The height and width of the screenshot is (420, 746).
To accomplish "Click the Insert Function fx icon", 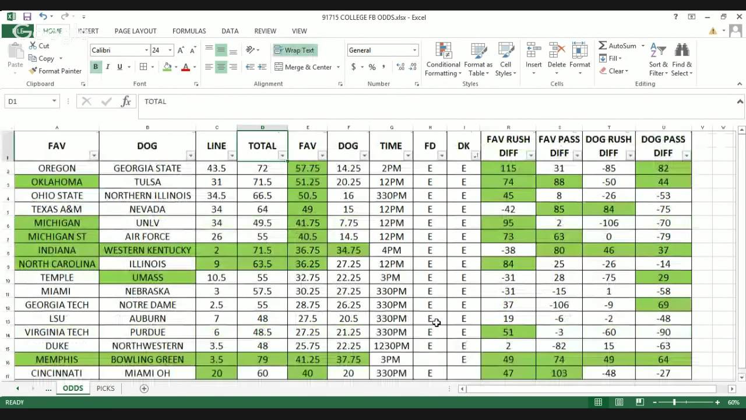I will tap(126, 101).
